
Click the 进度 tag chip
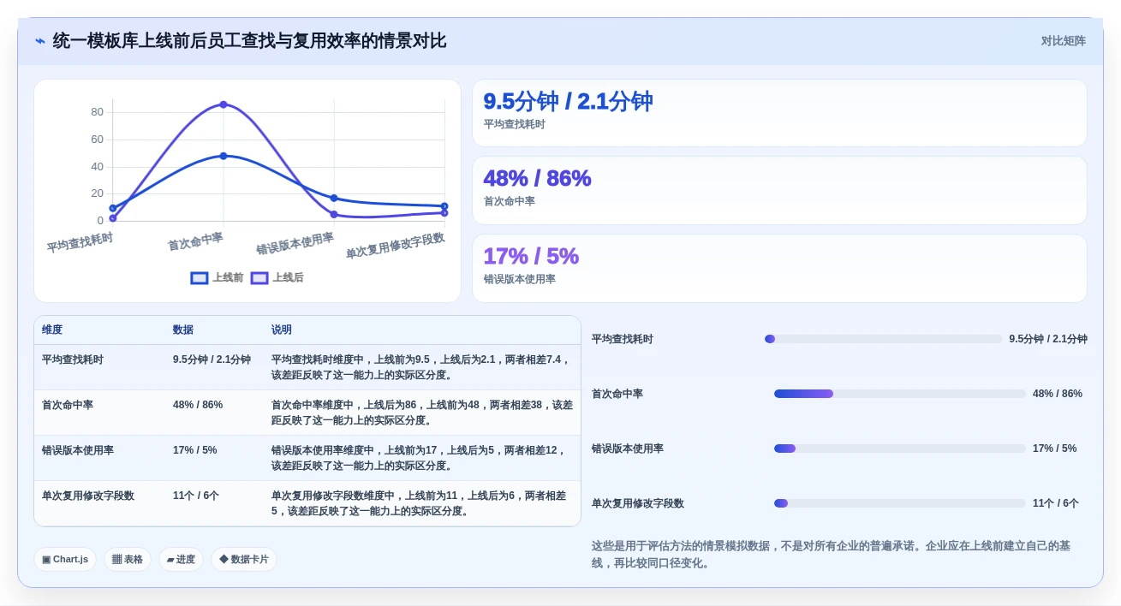tap(181, 559)
